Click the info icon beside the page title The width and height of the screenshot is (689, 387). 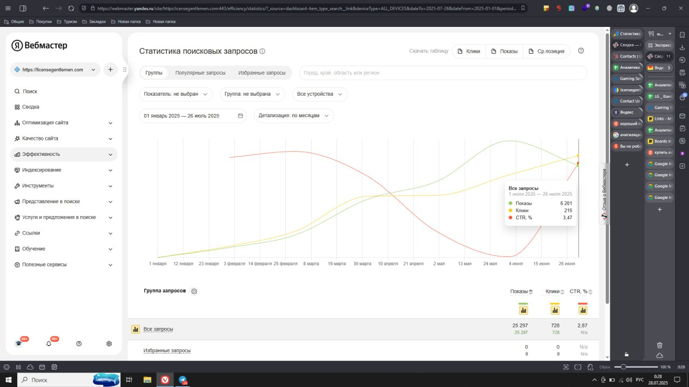[x=263, y=51]
